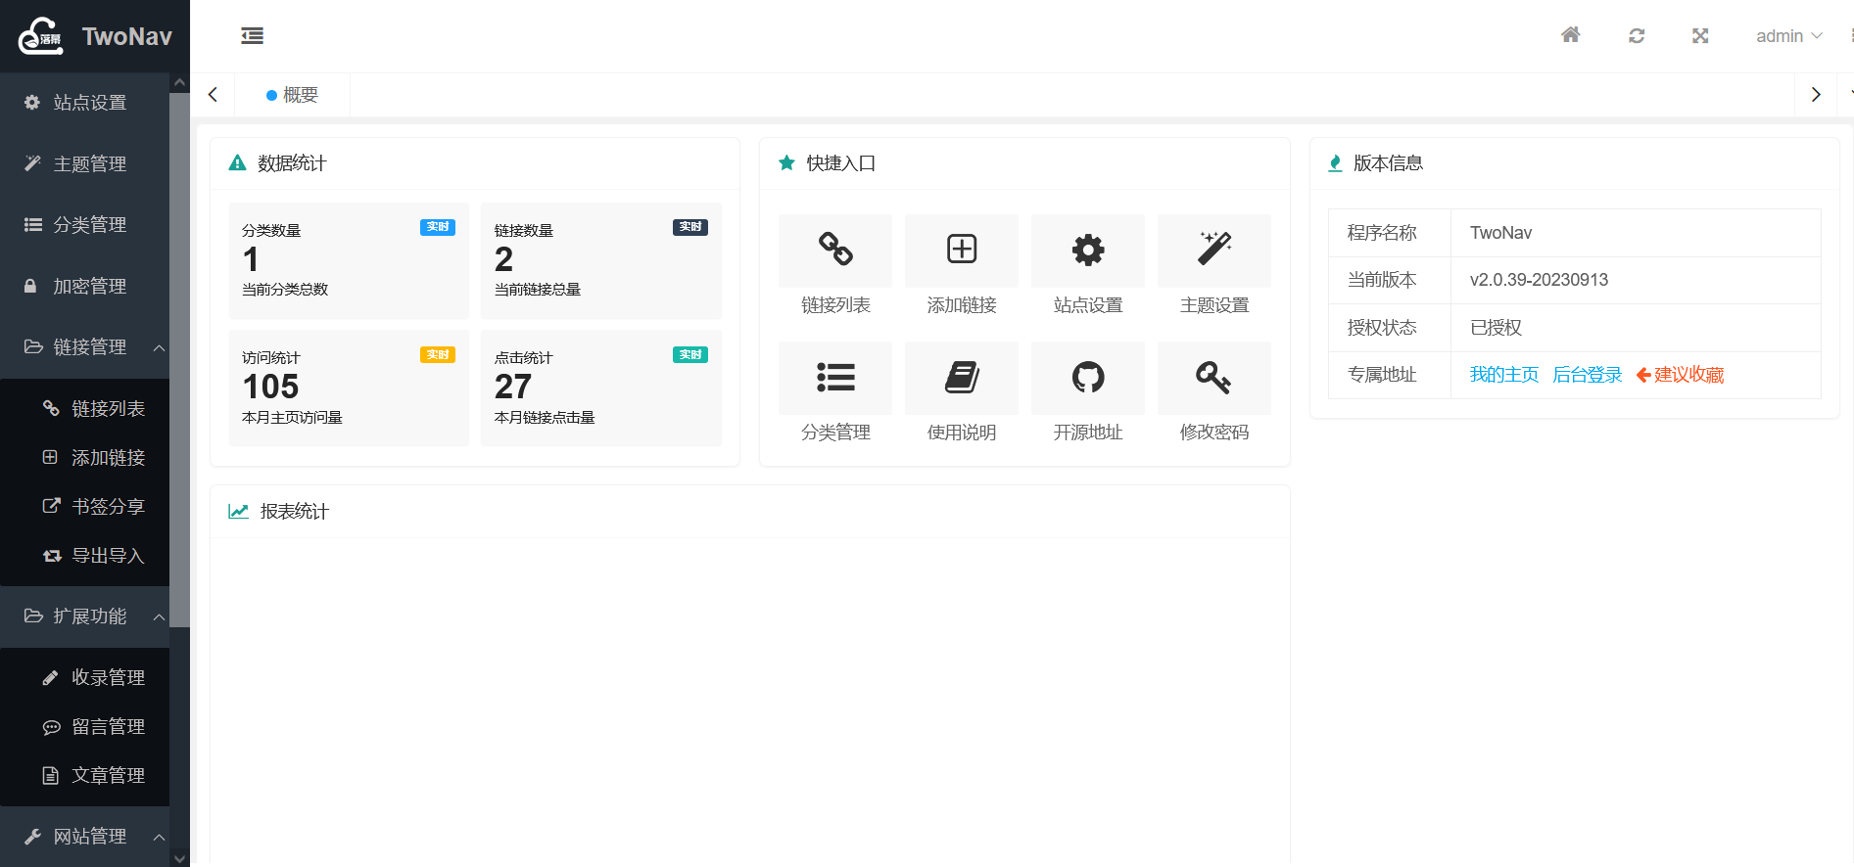Click the refresh icon in top bar
1854x867 pixels.
click(1637, 36)
